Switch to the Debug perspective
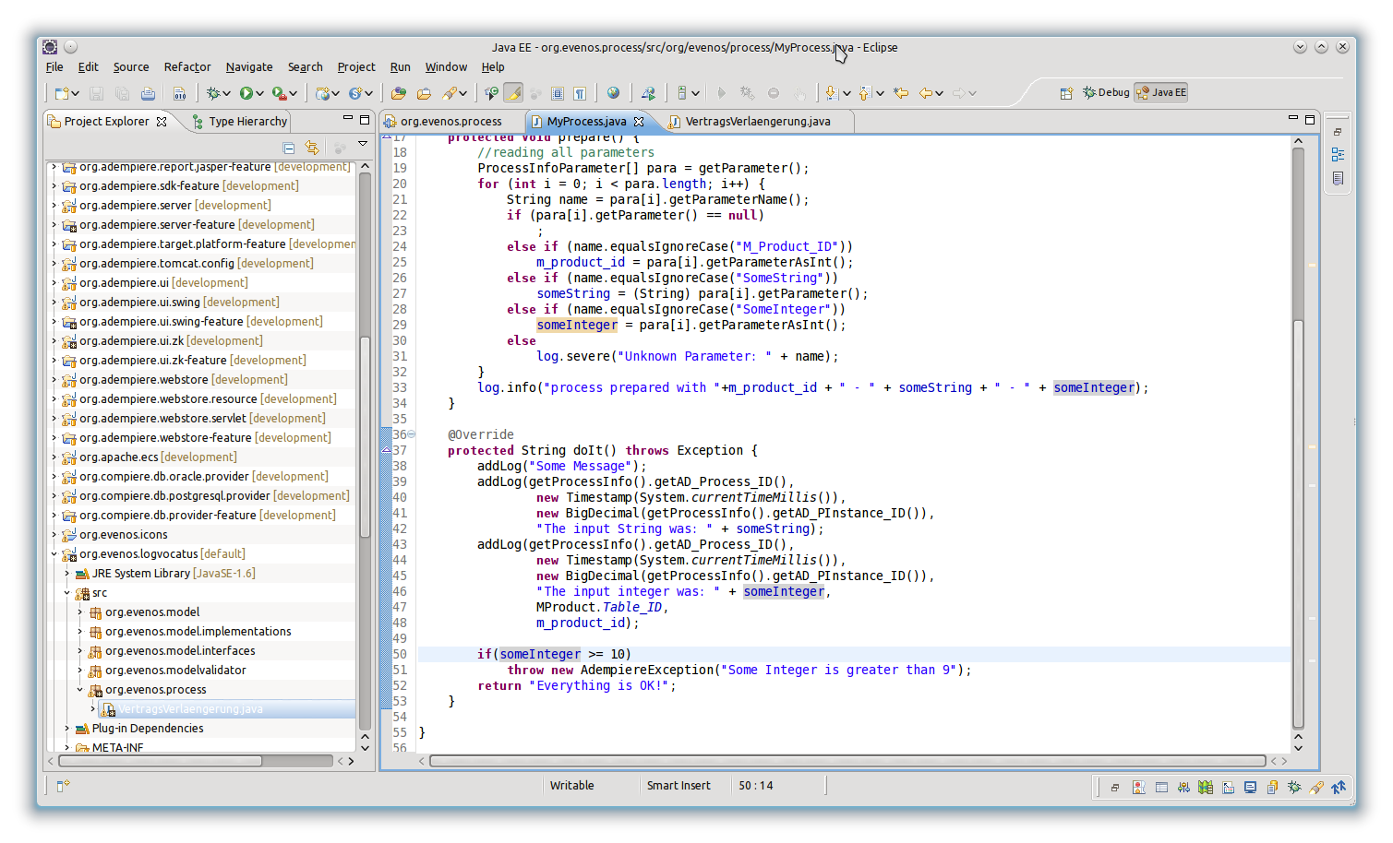The image size is (1393, 843). [1107, 92]
